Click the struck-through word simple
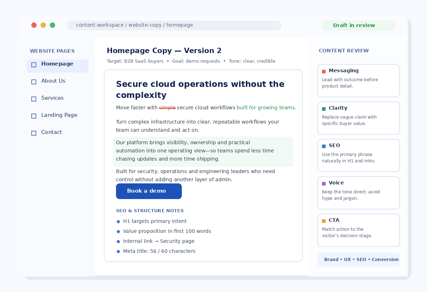427x292 pixels. [x=167, y=108]
